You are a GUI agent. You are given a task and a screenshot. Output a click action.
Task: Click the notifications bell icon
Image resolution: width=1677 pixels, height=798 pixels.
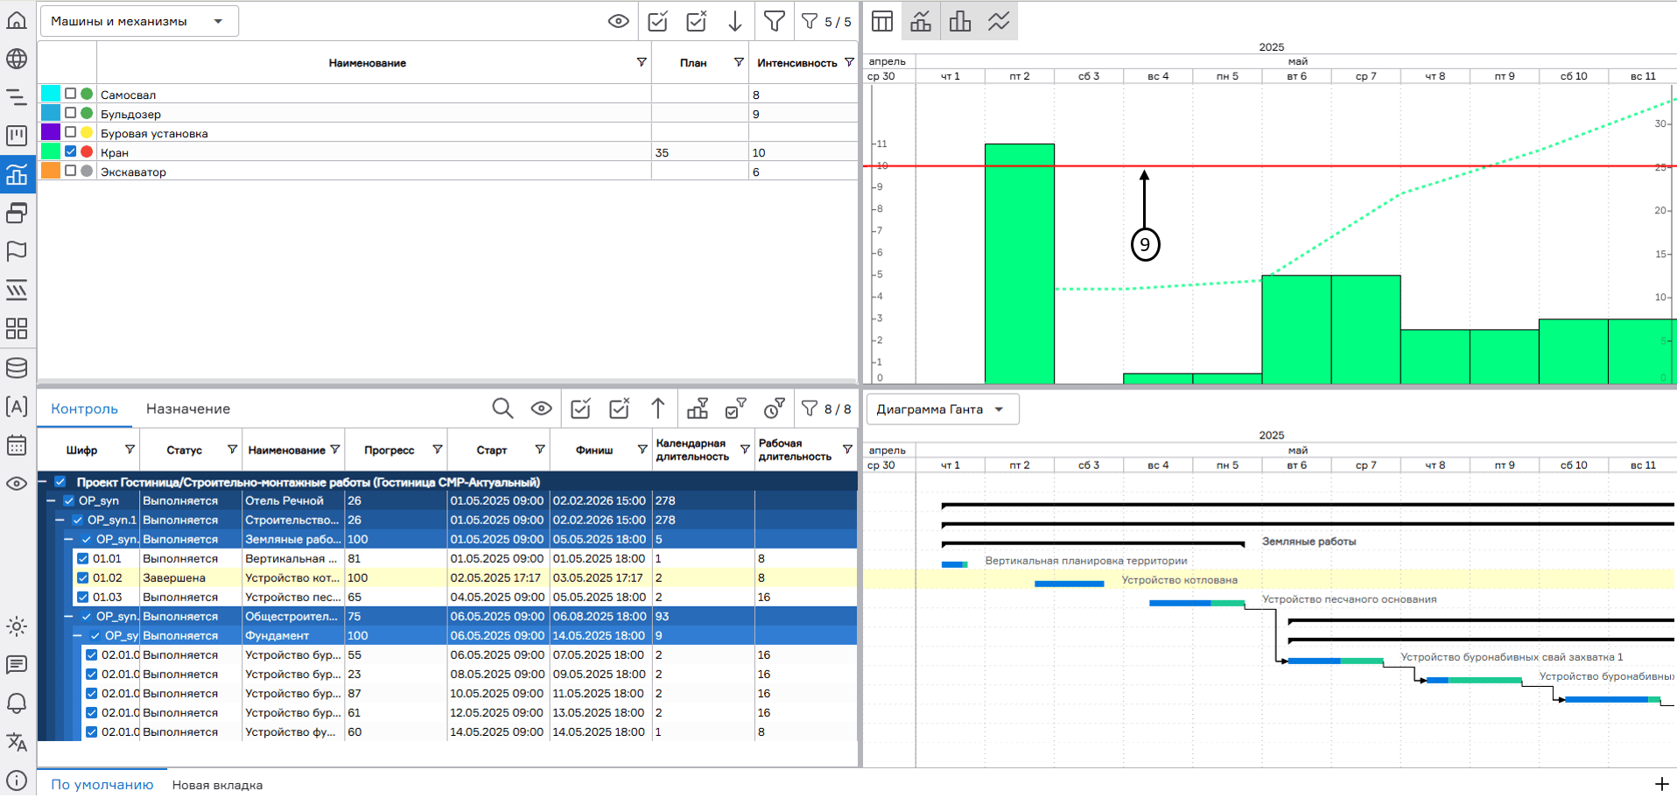point(17,703)
